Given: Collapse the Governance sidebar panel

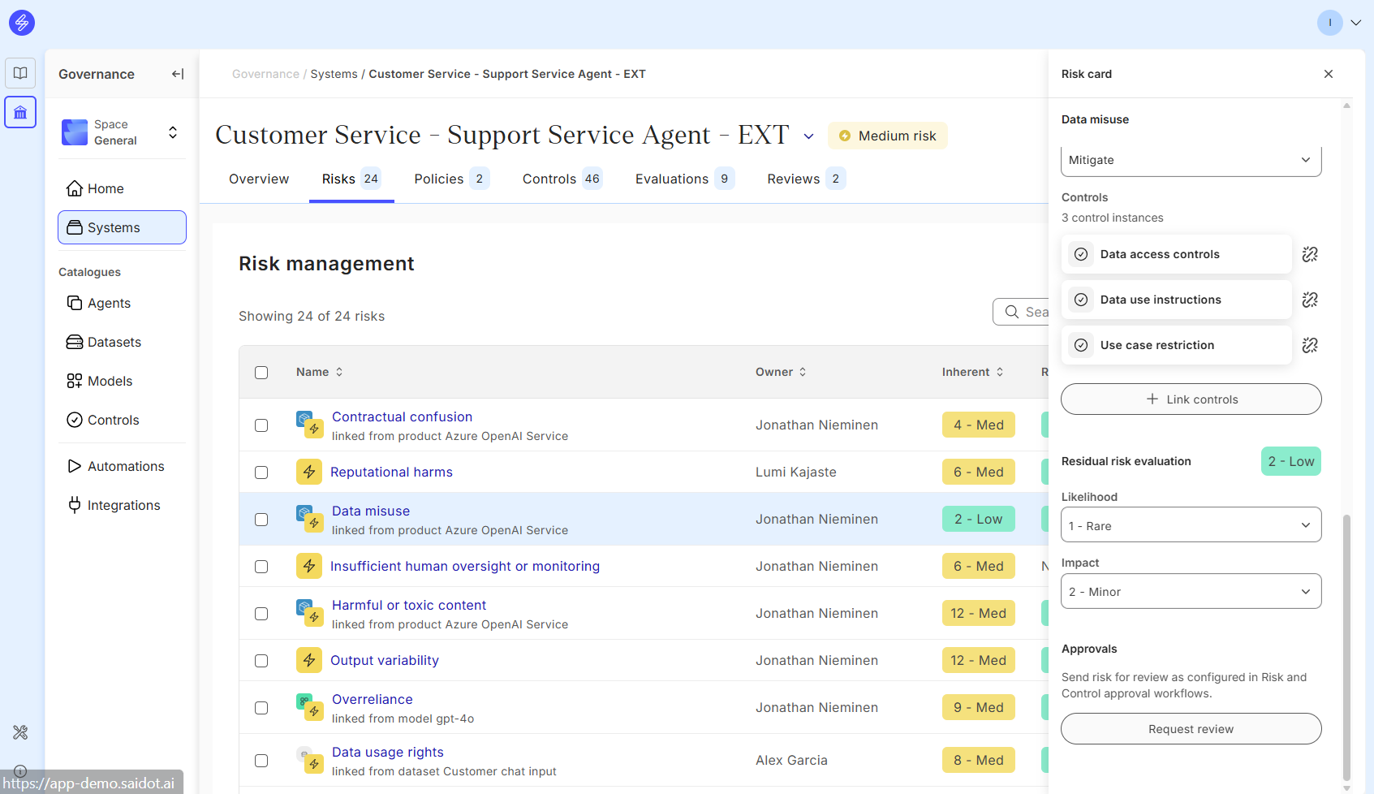Looking at the screenshot, I should point(178,74).
